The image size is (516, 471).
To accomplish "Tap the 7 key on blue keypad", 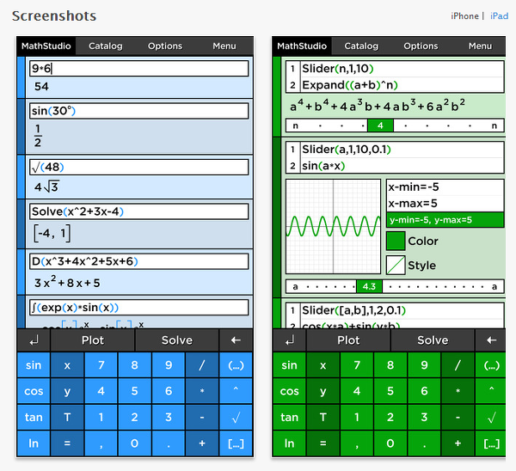I will [x=101, y=365].
